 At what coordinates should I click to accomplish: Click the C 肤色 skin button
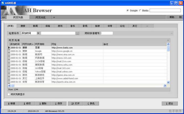(91, 104)
